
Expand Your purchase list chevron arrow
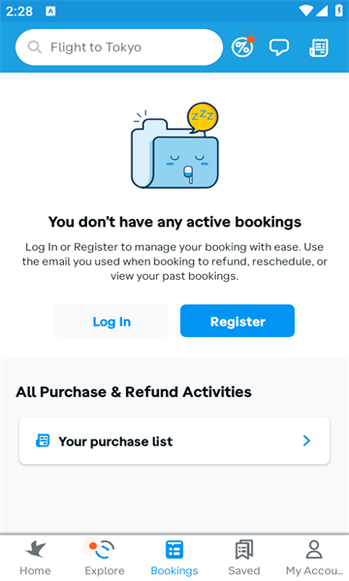[x=306, y=441]
